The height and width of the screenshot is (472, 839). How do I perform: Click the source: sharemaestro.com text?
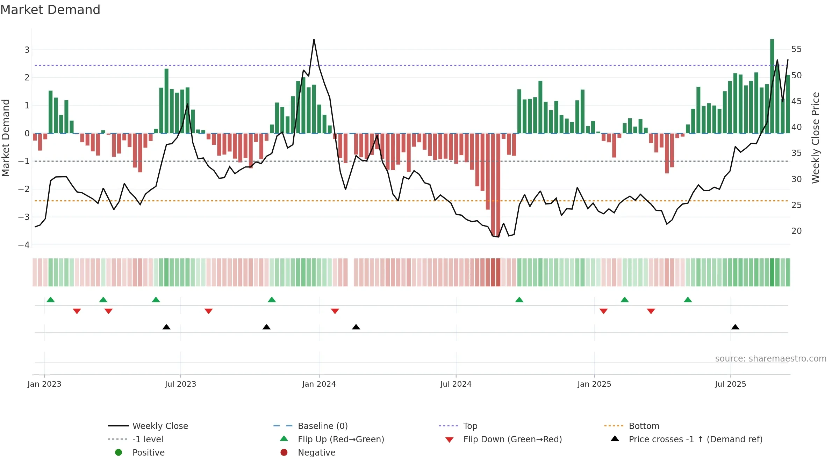tap(771, 358)
